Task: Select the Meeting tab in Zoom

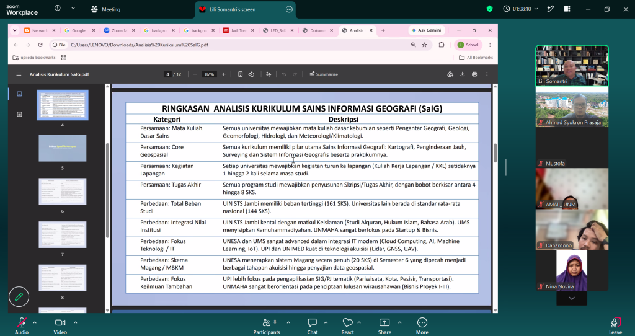Action: [105, 9]
